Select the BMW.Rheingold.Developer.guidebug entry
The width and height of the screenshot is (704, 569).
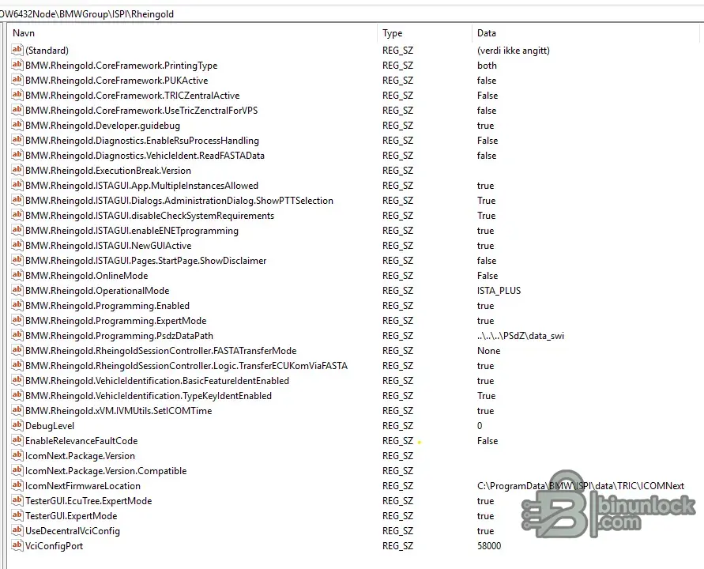103,126
